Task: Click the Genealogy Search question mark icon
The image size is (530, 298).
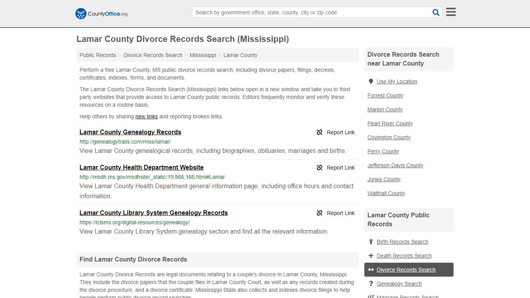Action: [371, 284]
